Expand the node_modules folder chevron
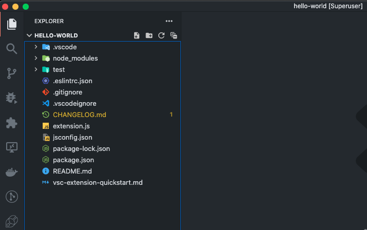This screenshot has width=367, height=230. point(36,58)
